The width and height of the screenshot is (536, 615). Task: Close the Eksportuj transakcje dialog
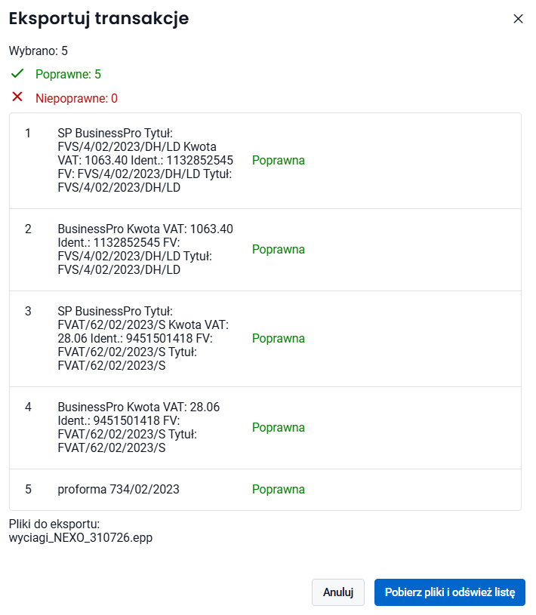click(518, 18)
